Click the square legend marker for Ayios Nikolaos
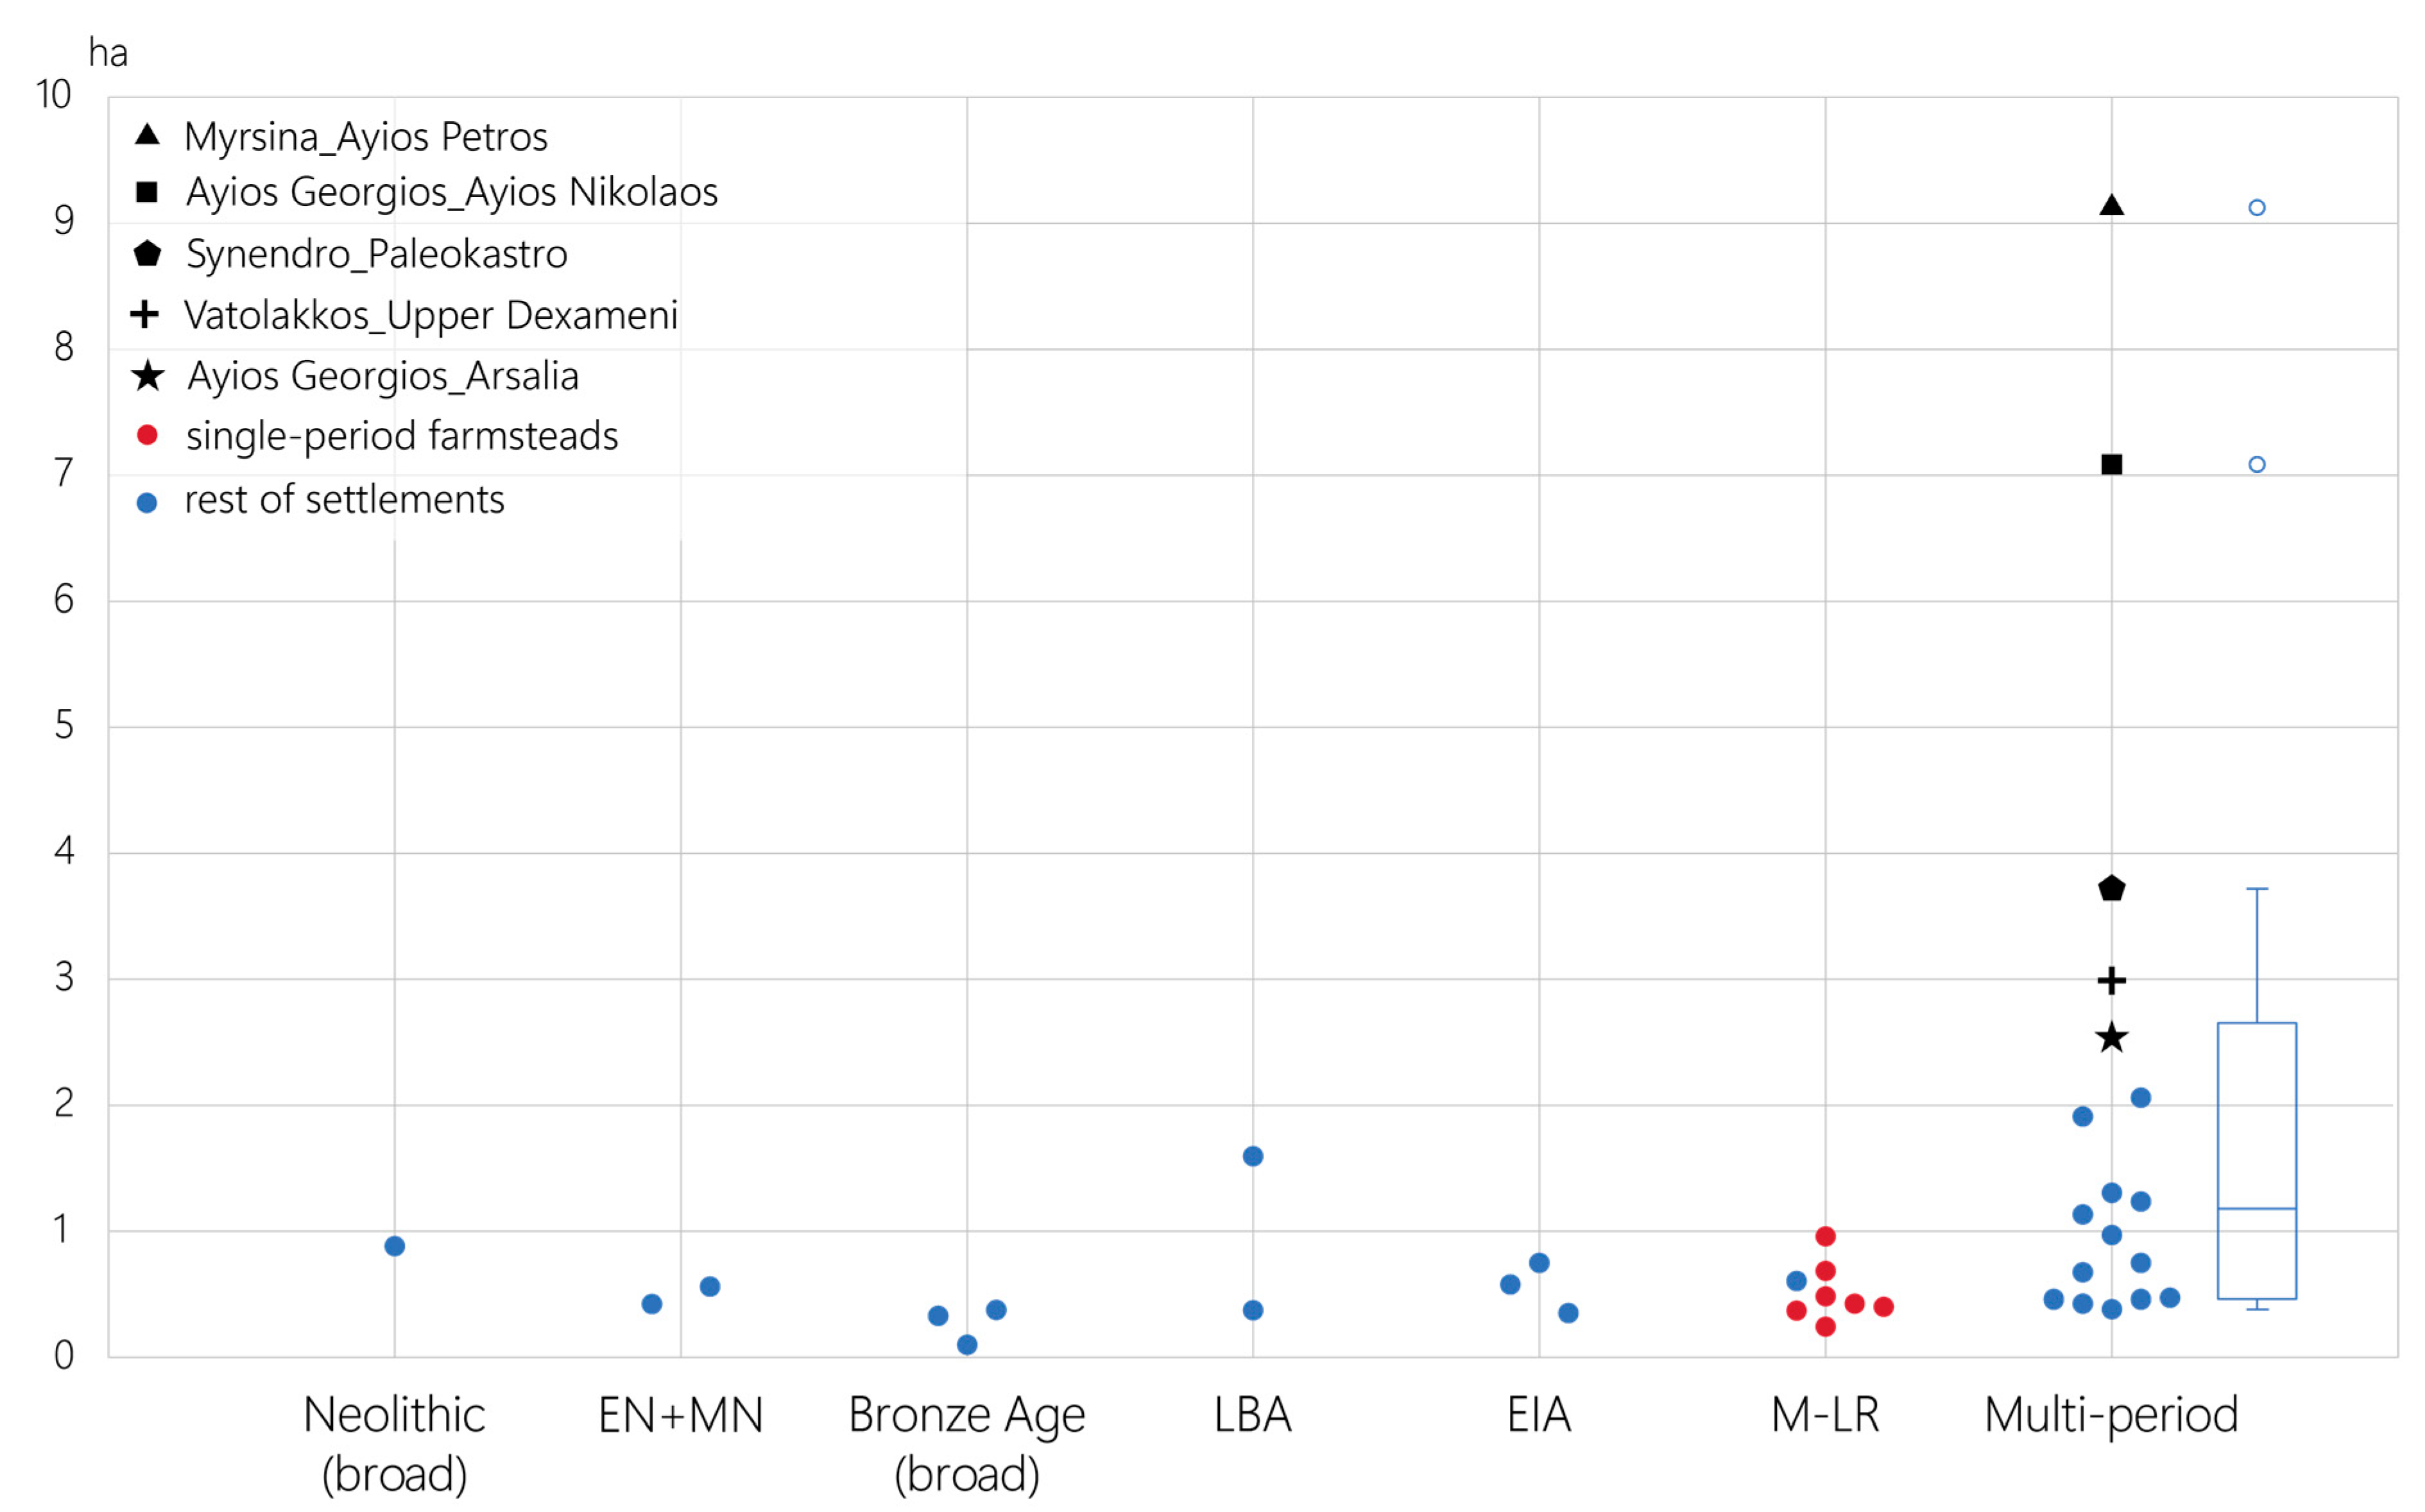The image size is (2425, 1512). tap(147, 192)
